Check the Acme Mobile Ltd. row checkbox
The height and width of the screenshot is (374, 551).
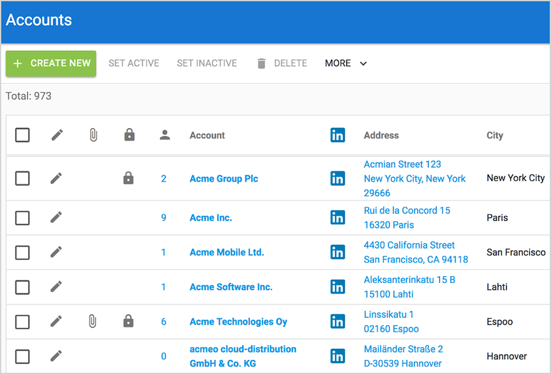tap(23, 252)
